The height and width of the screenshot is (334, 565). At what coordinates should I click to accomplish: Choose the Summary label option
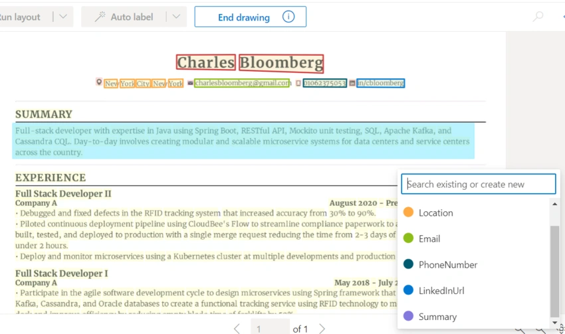(474, 316)
